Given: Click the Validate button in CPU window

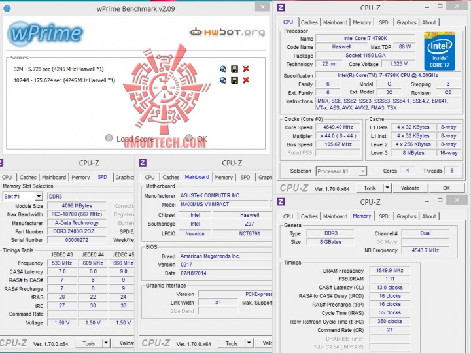Looking at the screenshot, I should pyautogui.click(x=410, y=188).
